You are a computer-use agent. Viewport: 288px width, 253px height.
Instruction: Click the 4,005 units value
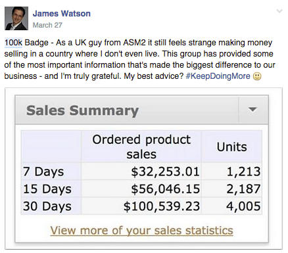pos(243,206)
